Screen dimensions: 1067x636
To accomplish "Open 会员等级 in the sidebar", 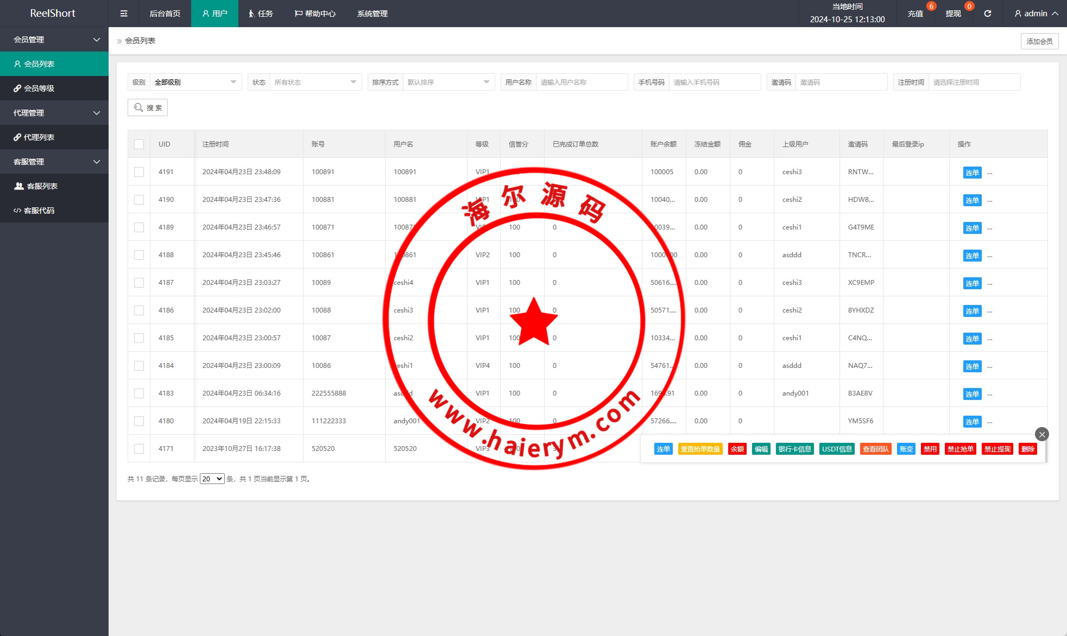I will pos(39,88).
